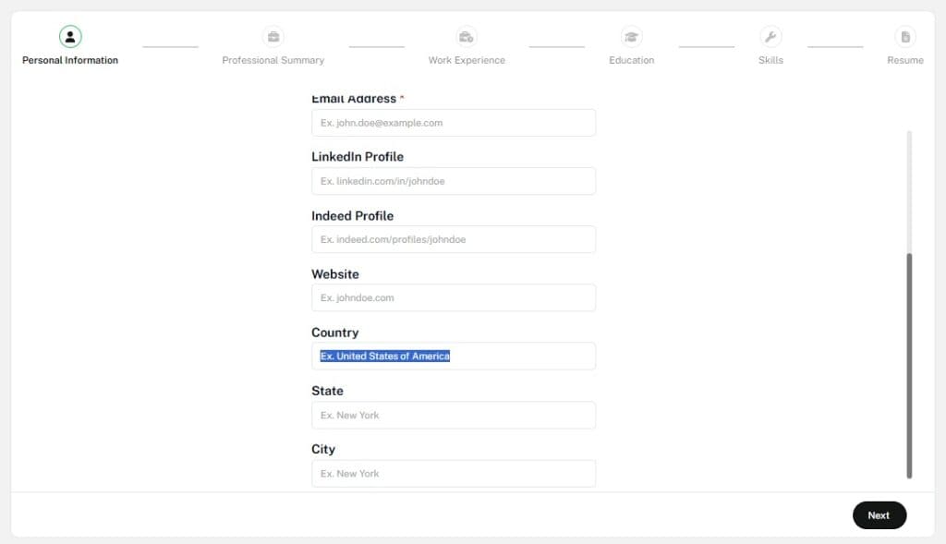Click the form's vertical scrollbar thumb

pyautogui.click(x=910, y=365)
